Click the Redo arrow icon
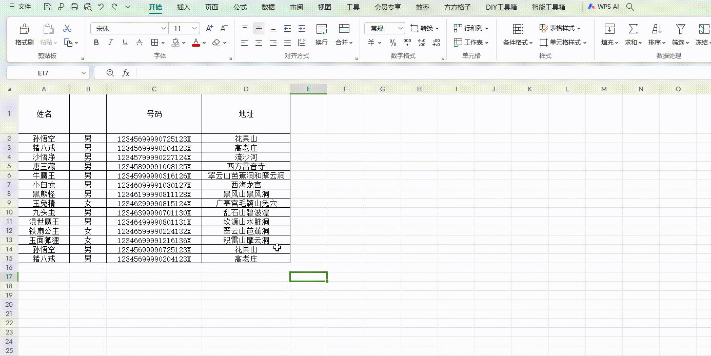 pyautogui.click(x=114, y=7)
